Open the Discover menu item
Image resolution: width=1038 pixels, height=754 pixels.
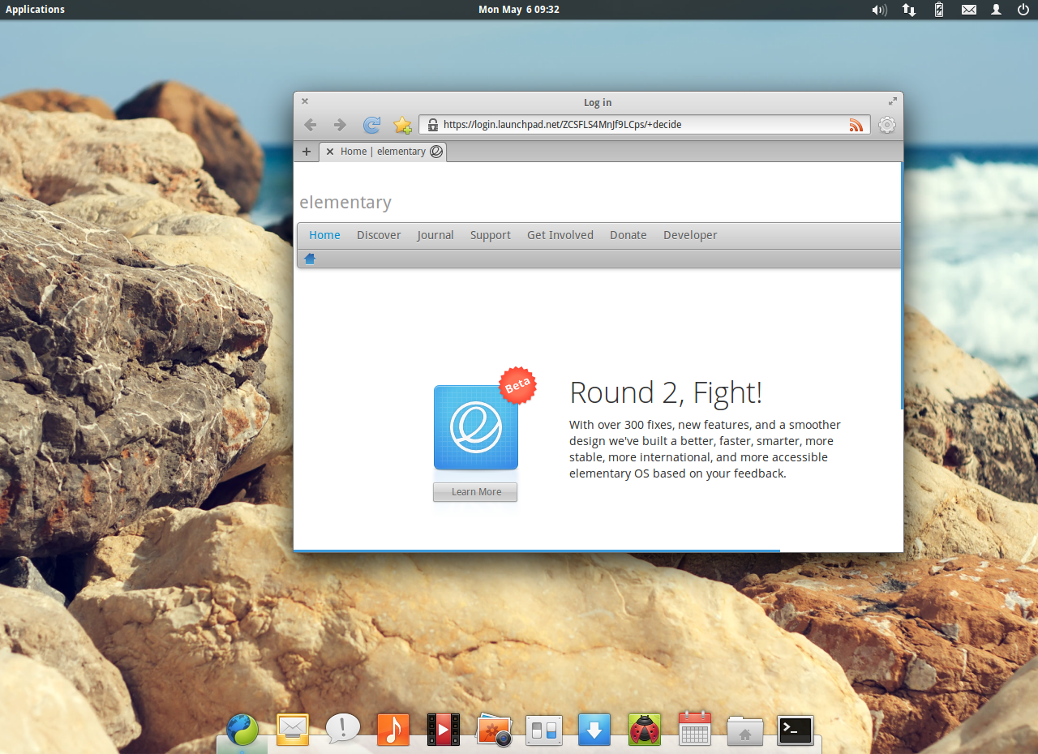tap(379, 235)
